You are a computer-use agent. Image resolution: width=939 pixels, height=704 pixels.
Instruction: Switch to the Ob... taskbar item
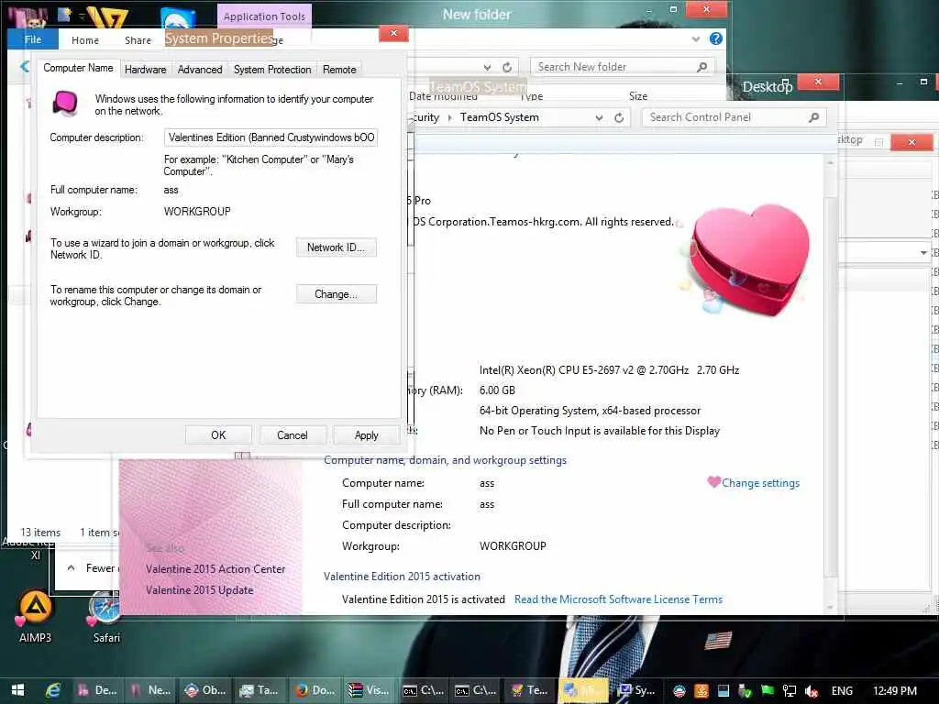pos(204,690)
